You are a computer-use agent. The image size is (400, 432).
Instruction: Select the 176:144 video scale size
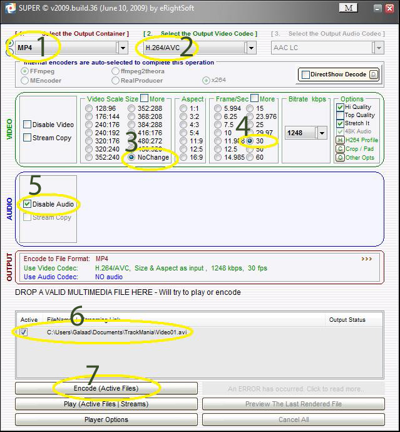tap(89, 116)
